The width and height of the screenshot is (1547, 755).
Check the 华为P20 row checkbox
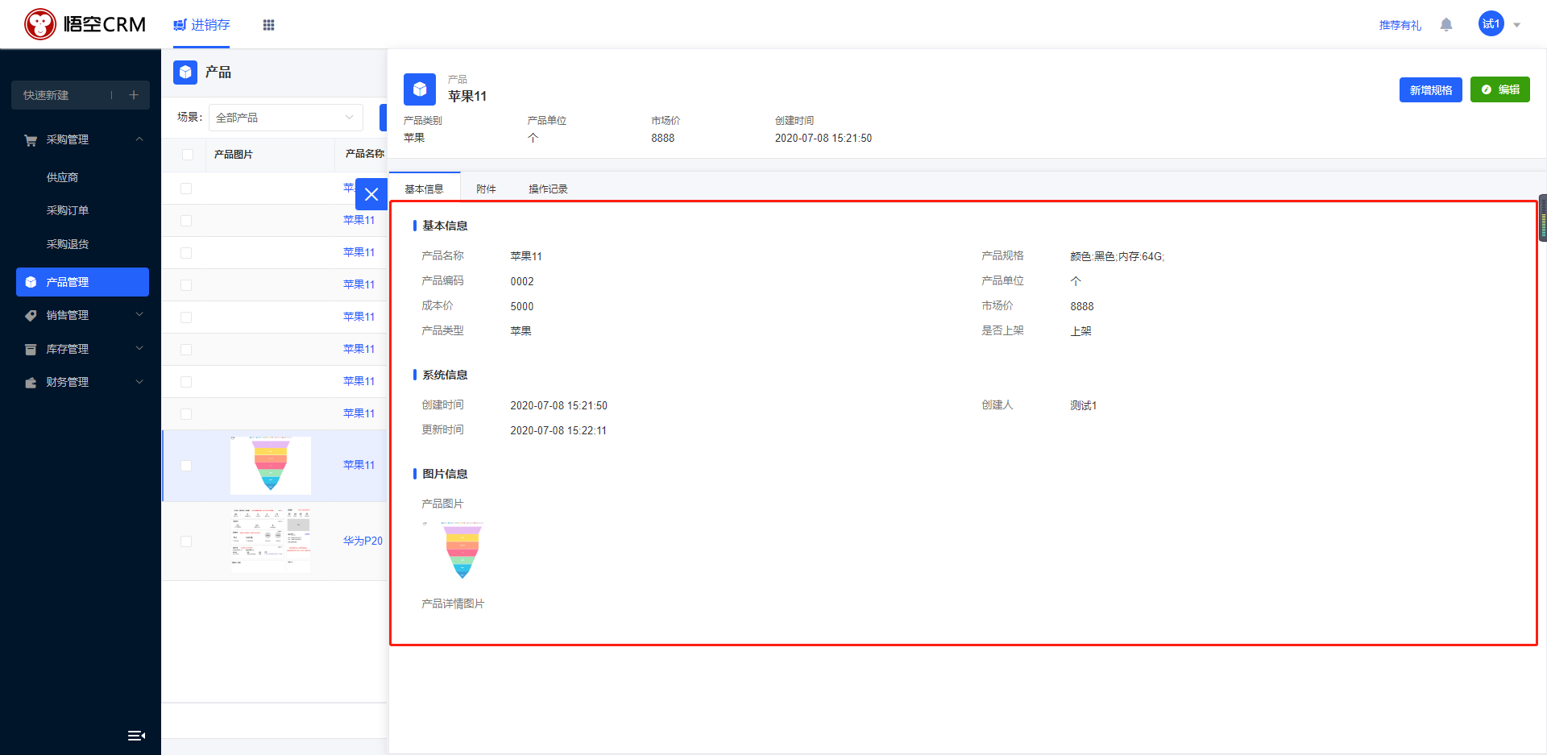186,541
